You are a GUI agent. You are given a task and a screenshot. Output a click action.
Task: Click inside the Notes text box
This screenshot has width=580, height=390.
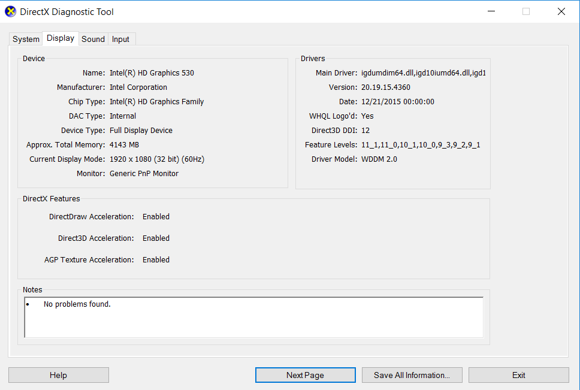[254, 317]
